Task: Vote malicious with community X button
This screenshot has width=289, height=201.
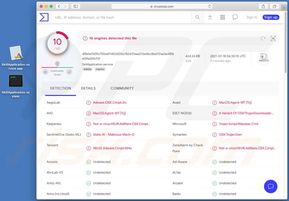Action: [45, 72]
